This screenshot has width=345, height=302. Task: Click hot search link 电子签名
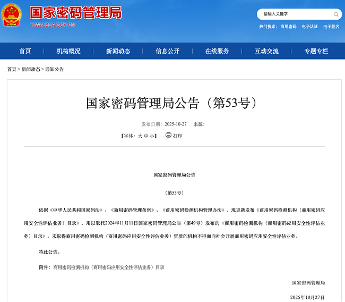point(331,27)
